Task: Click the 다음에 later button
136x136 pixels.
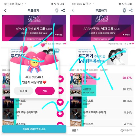Action: click(23, 91)
